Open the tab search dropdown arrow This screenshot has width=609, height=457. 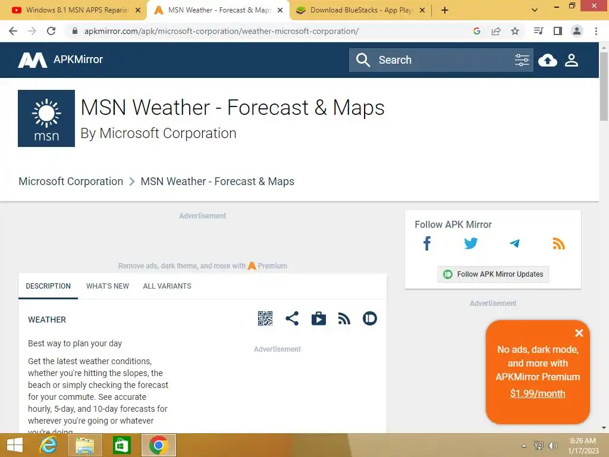point(535,10)
